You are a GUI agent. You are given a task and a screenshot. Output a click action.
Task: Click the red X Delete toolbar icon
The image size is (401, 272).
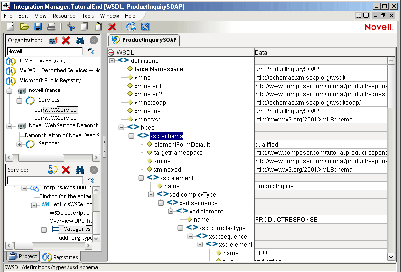pyautogui.click(x=112, y=27)
